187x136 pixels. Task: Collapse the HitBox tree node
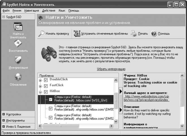coord(40,92)
